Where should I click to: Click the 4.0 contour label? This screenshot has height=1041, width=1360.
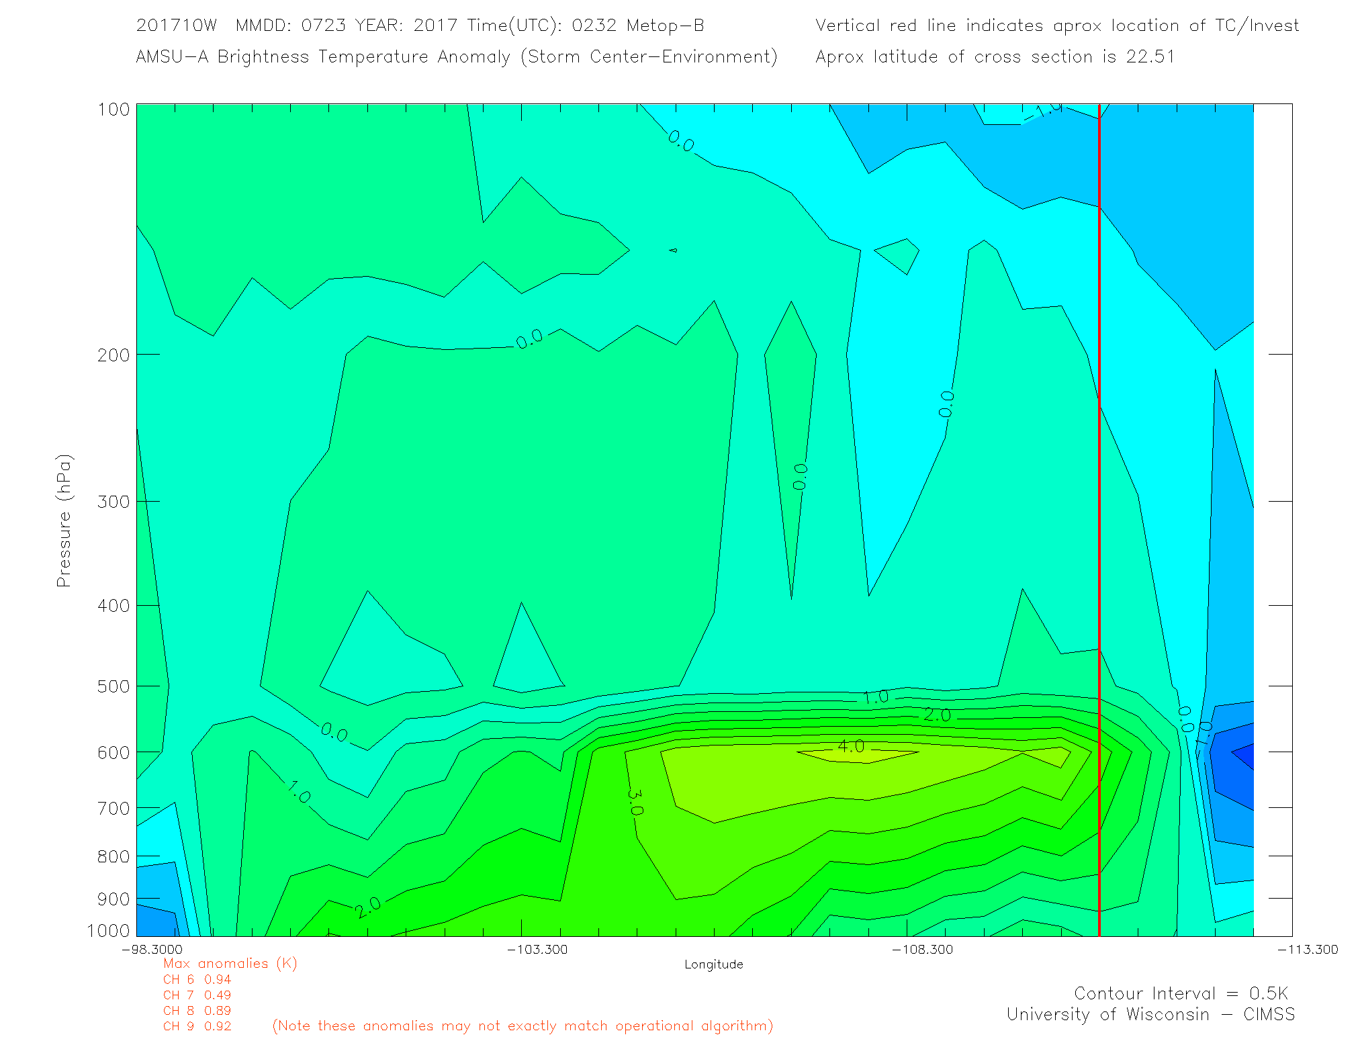(851, 746)
